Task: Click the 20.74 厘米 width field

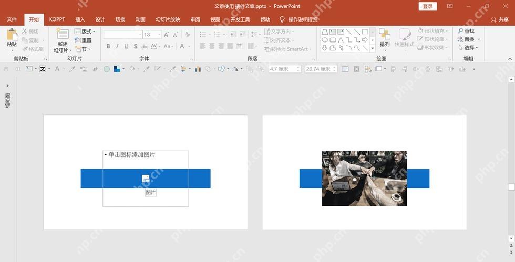Action: click(x=321, y=69)
